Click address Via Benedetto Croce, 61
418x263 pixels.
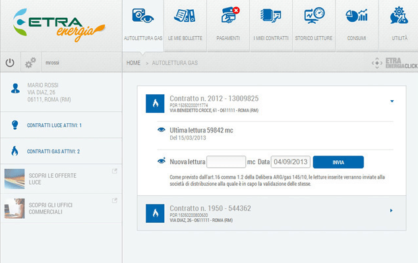pos(214,110)
